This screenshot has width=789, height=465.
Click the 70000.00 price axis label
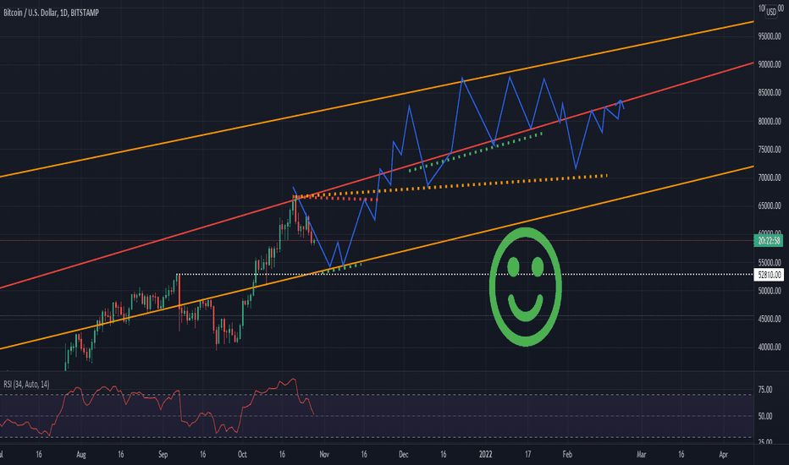[770, 178]
